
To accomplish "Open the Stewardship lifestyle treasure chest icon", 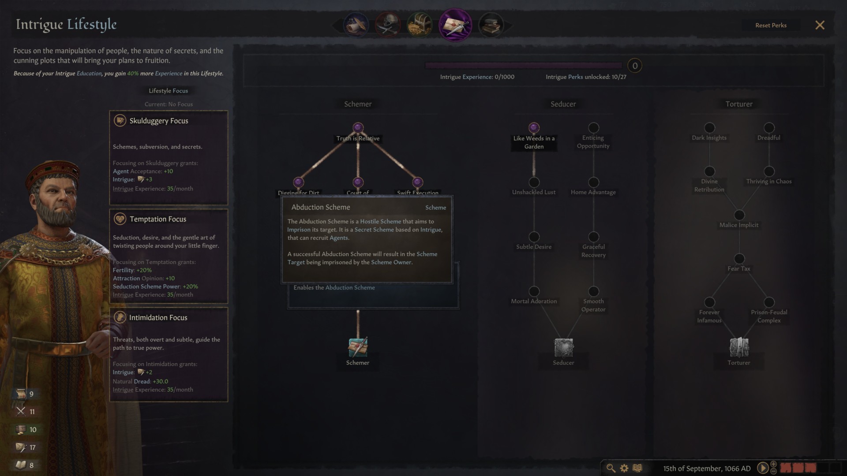I will [419, 25].
